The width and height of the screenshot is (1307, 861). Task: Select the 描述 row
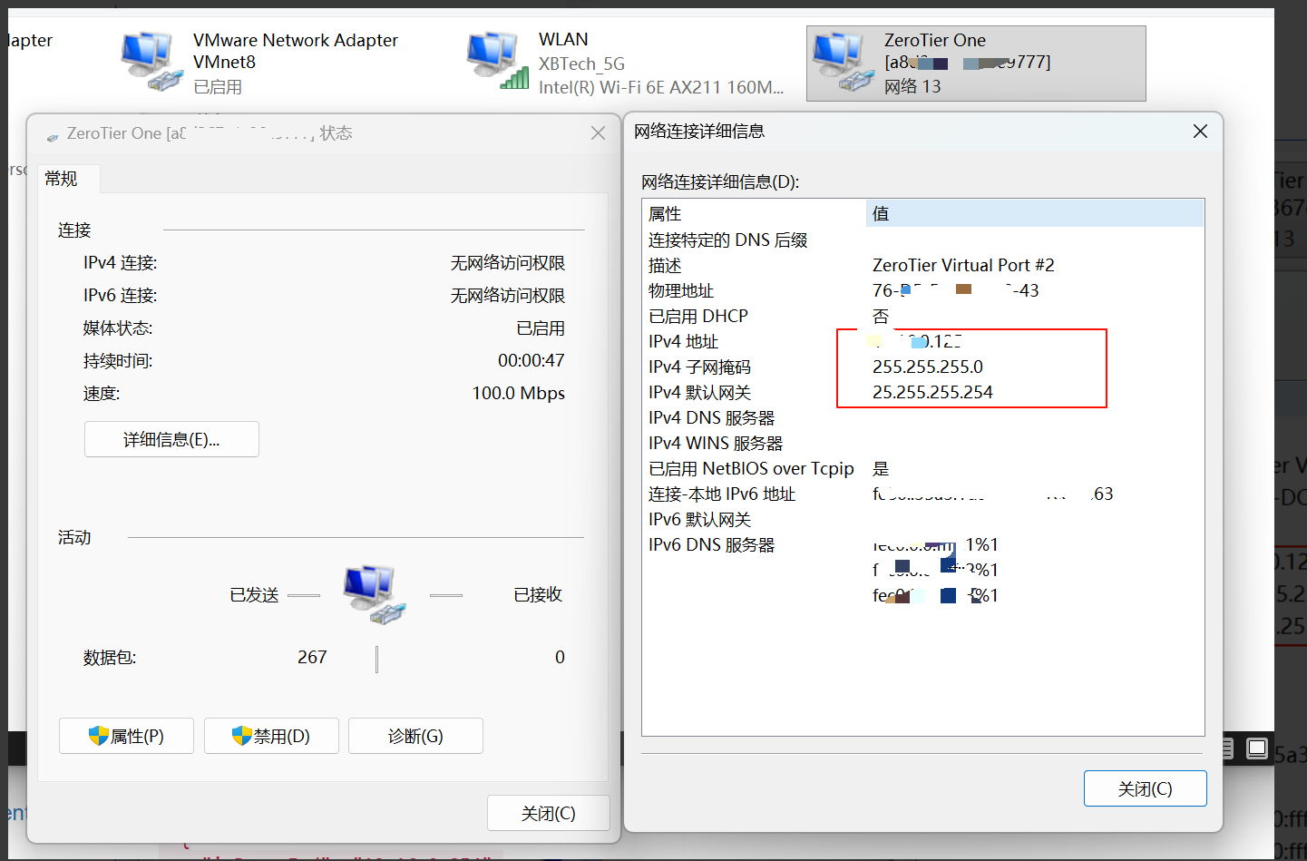tap(923, 265)
